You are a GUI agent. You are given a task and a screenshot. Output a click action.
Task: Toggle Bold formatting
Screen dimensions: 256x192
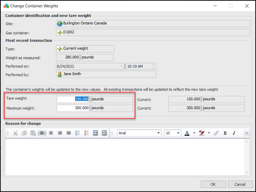[x=225, y=133]
